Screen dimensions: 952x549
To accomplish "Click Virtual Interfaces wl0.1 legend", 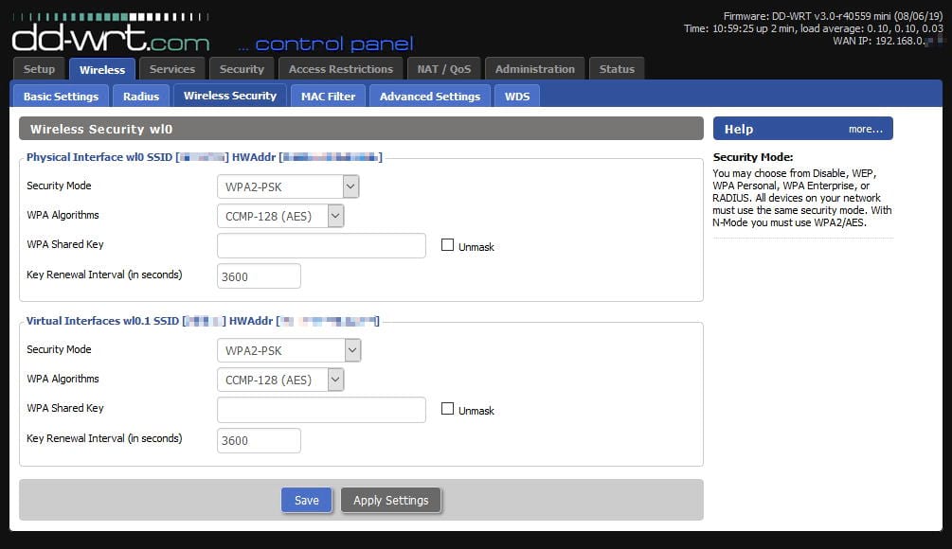I will pos(203,321).
